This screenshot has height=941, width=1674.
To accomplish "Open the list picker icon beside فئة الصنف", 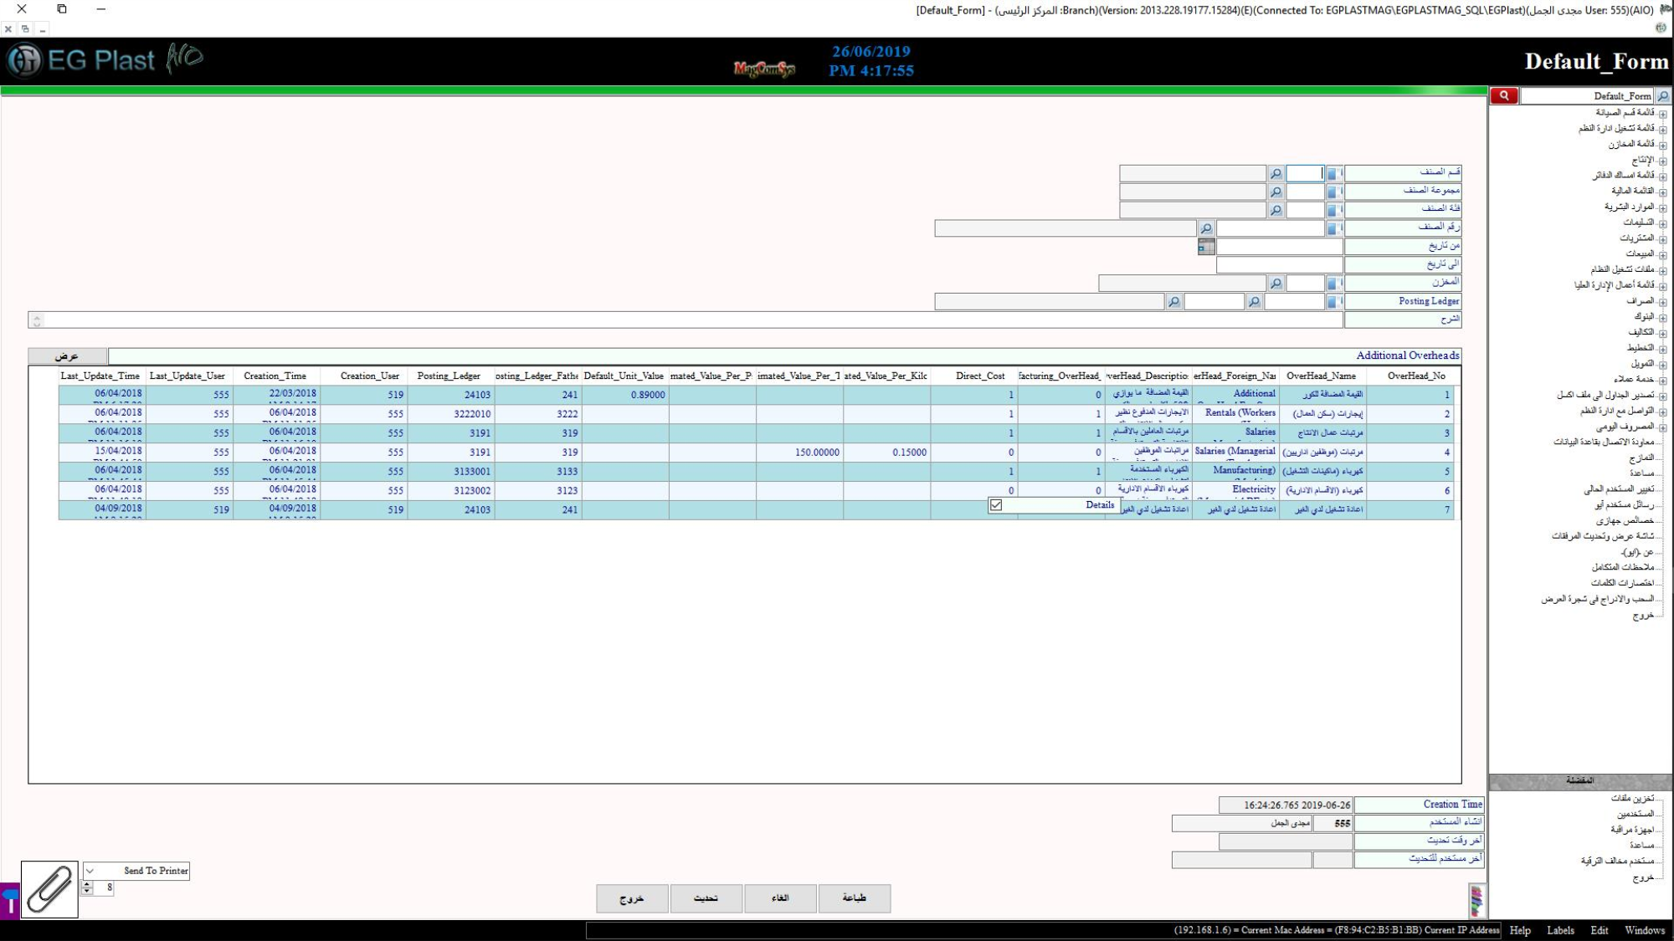I will coord(1333,210).
